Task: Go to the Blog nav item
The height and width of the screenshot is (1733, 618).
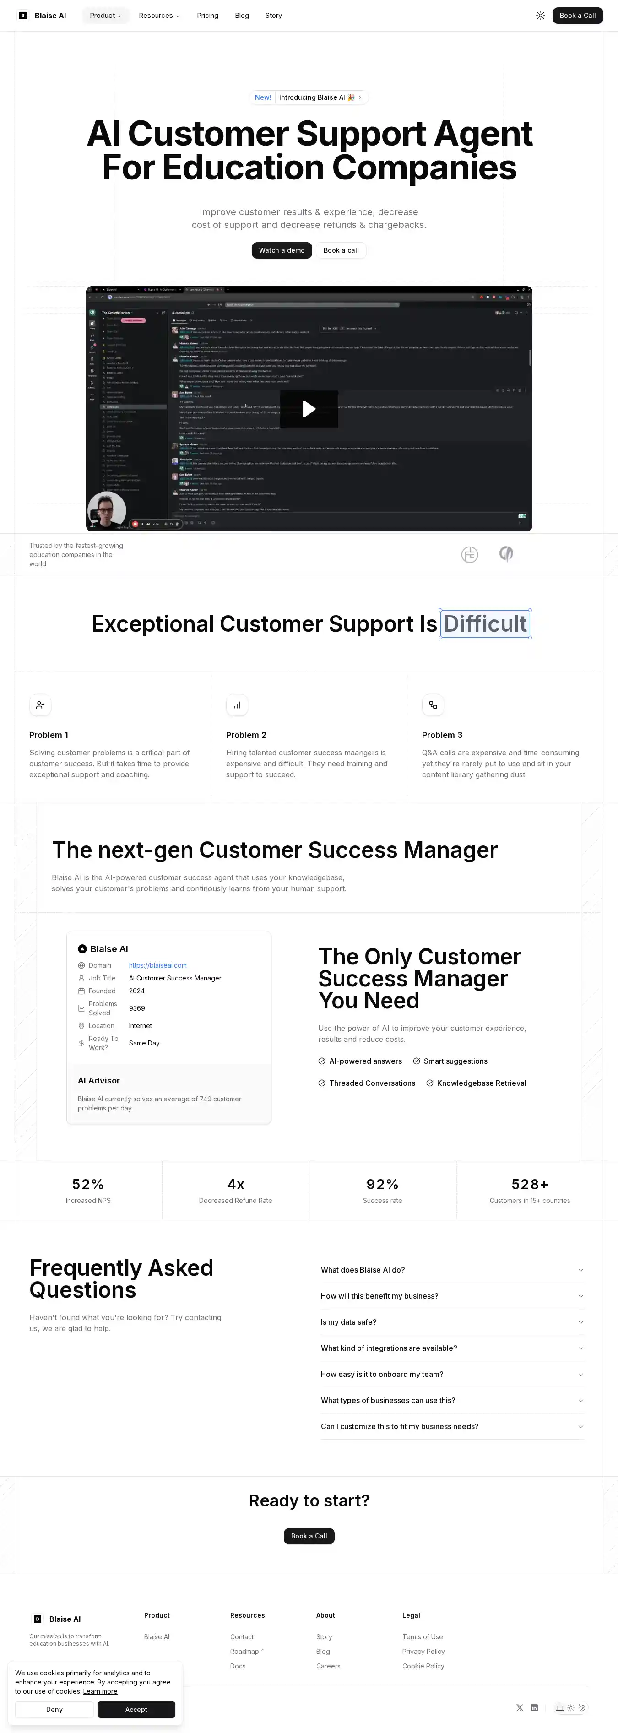Action: coord(241,16)
